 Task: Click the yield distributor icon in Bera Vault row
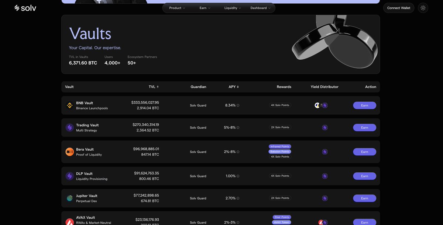325,152
